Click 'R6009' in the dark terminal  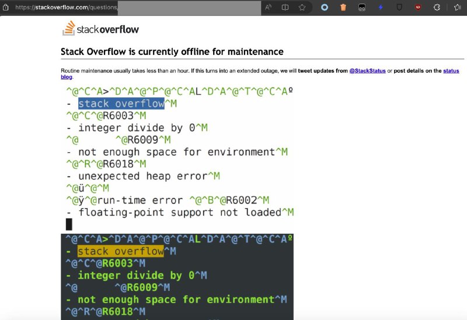tap(142, 287)
